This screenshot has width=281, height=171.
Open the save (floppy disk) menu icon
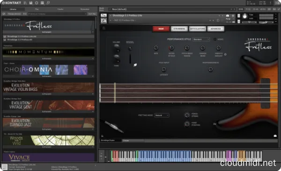[31, 3]
